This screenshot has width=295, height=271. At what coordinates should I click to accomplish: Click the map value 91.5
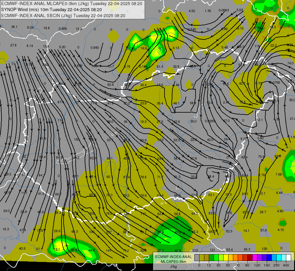coord(43,139)
